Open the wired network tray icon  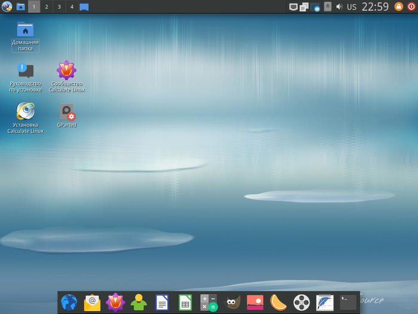point(293,7)
